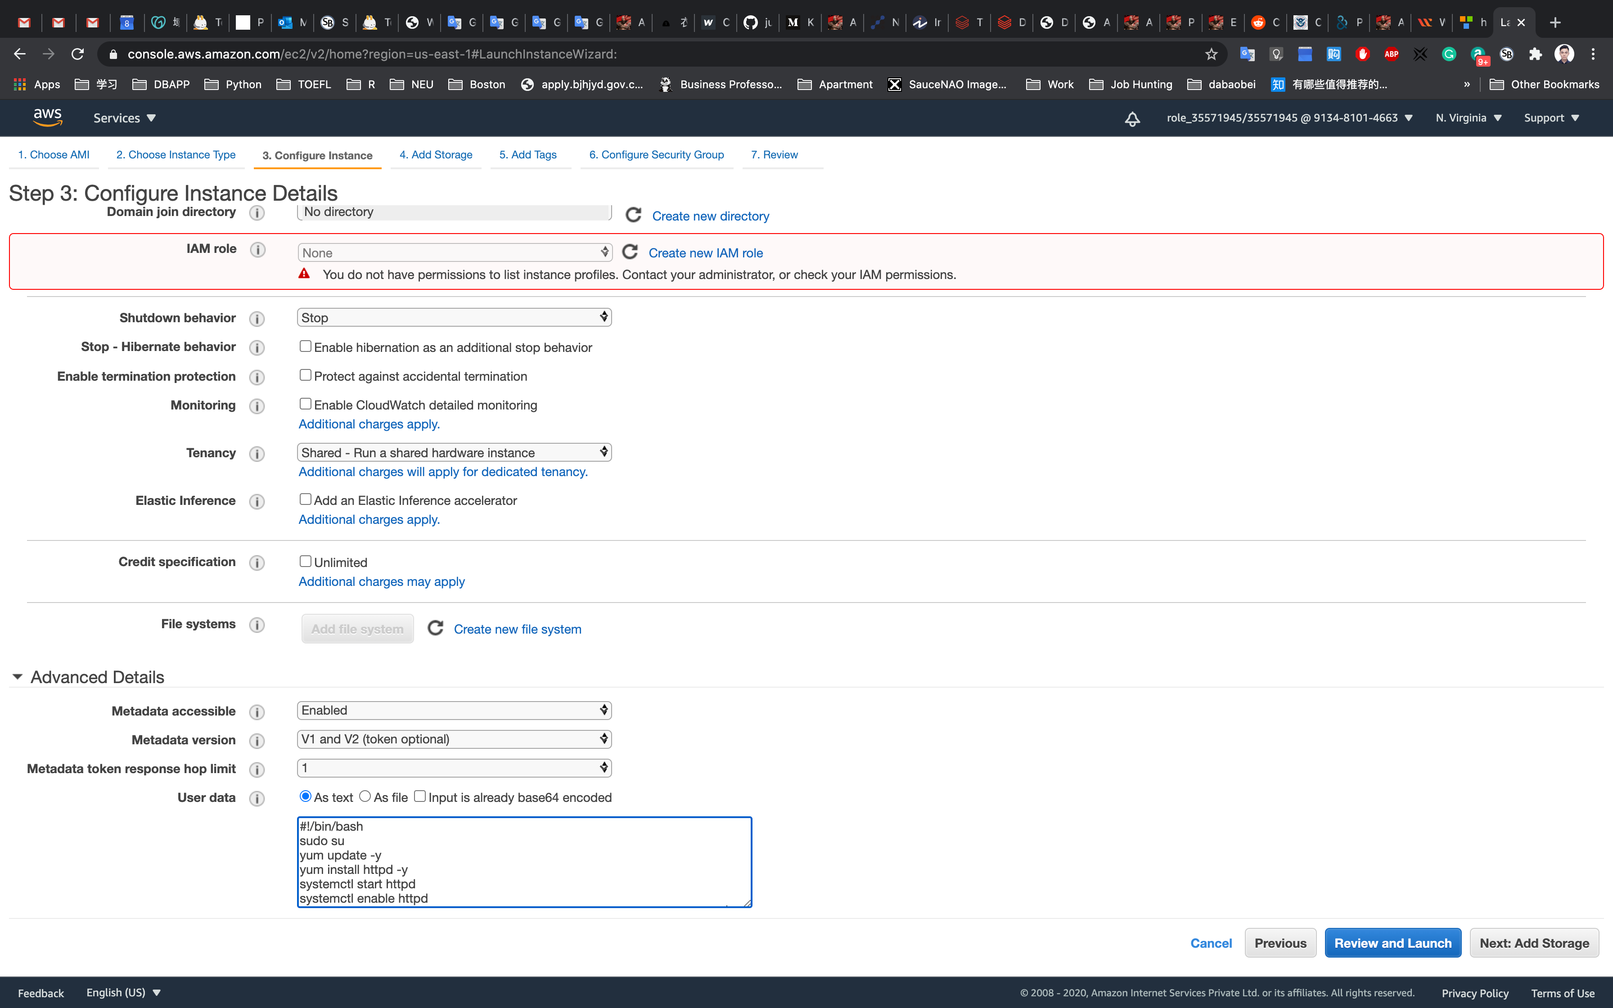Tick the Unlimited credit specification checkbox
The width and height of the screenshot is (1613, 1008).
coord(305,561)
